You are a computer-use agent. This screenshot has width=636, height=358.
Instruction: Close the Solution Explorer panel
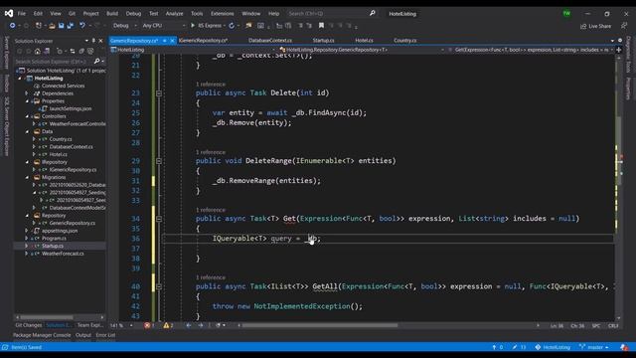[100, 41]
